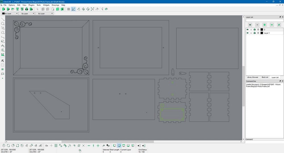The height and width of the screenshot is (153, 284).
Task: Toggle print setting for Layer 1
Action: point(254,33)
